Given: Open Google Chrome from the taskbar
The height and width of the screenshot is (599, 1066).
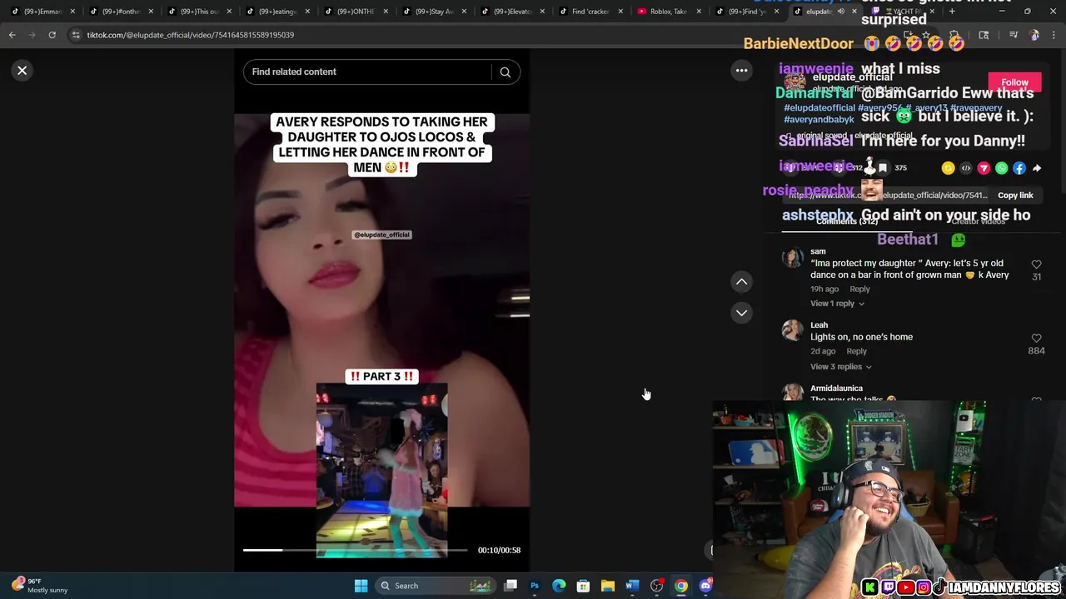Looking at the screenshot, I should coord(681,586).
